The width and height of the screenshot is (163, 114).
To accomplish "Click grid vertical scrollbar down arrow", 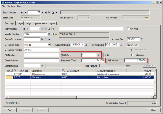I will click(x=155, y=94).
